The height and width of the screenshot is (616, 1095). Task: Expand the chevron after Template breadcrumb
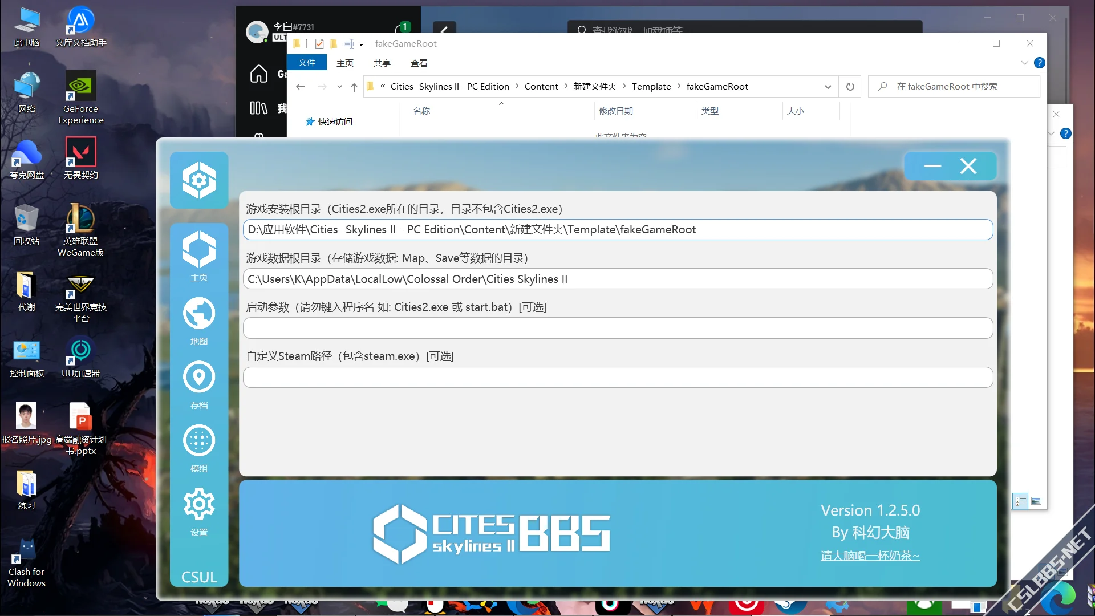tap(679, 86)
